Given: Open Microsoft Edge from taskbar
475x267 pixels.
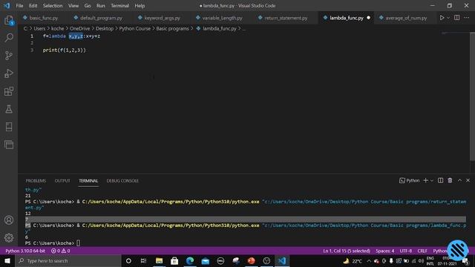Looking at the screenshot, I should pyautogui.click(x=190, y=260).
